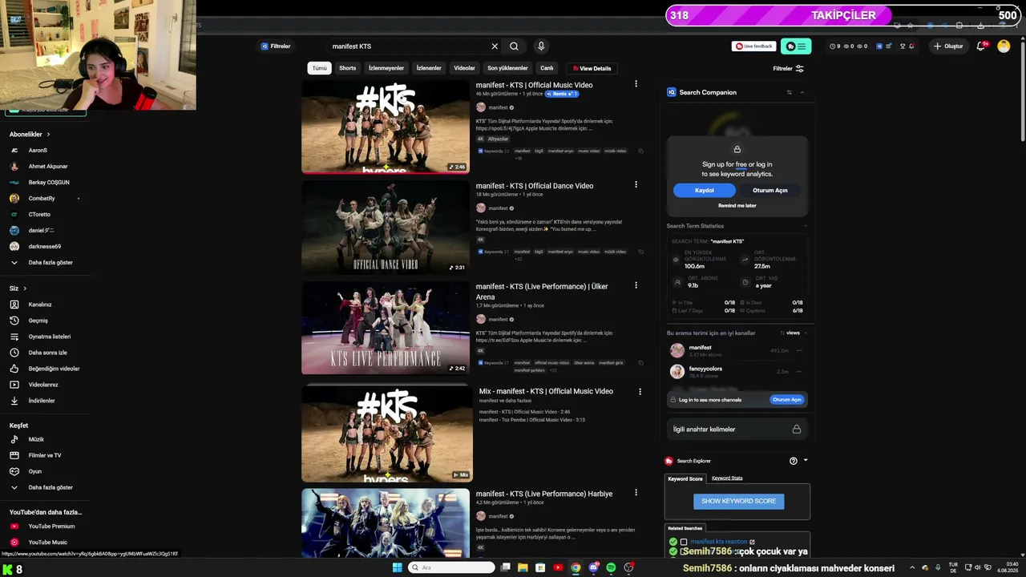
Task: Copy keywords for the Official Music Video result
Action: click(x=641, y=151)
